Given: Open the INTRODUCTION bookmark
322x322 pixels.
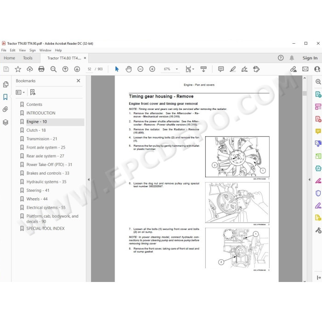Looking at the screenshot, I should pyautogui.click(x=41, y=113).
